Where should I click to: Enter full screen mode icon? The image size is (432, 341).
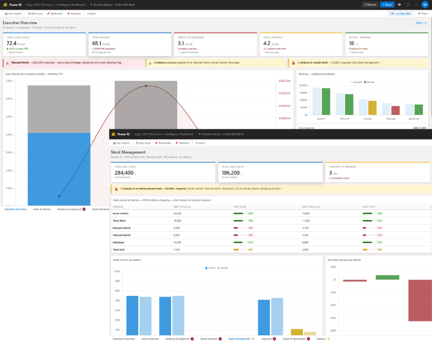[x=408, y=4]
